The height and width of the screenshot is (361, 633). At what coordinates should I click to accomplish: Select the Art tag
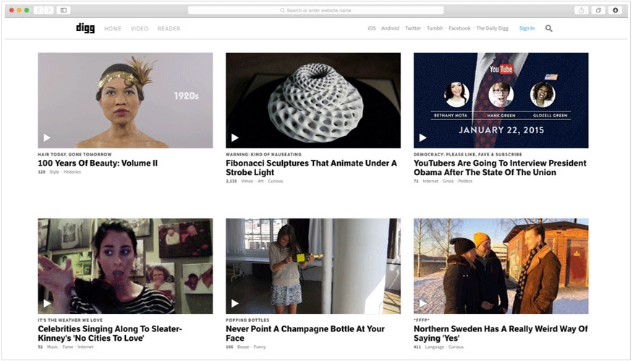coord(260,182)
